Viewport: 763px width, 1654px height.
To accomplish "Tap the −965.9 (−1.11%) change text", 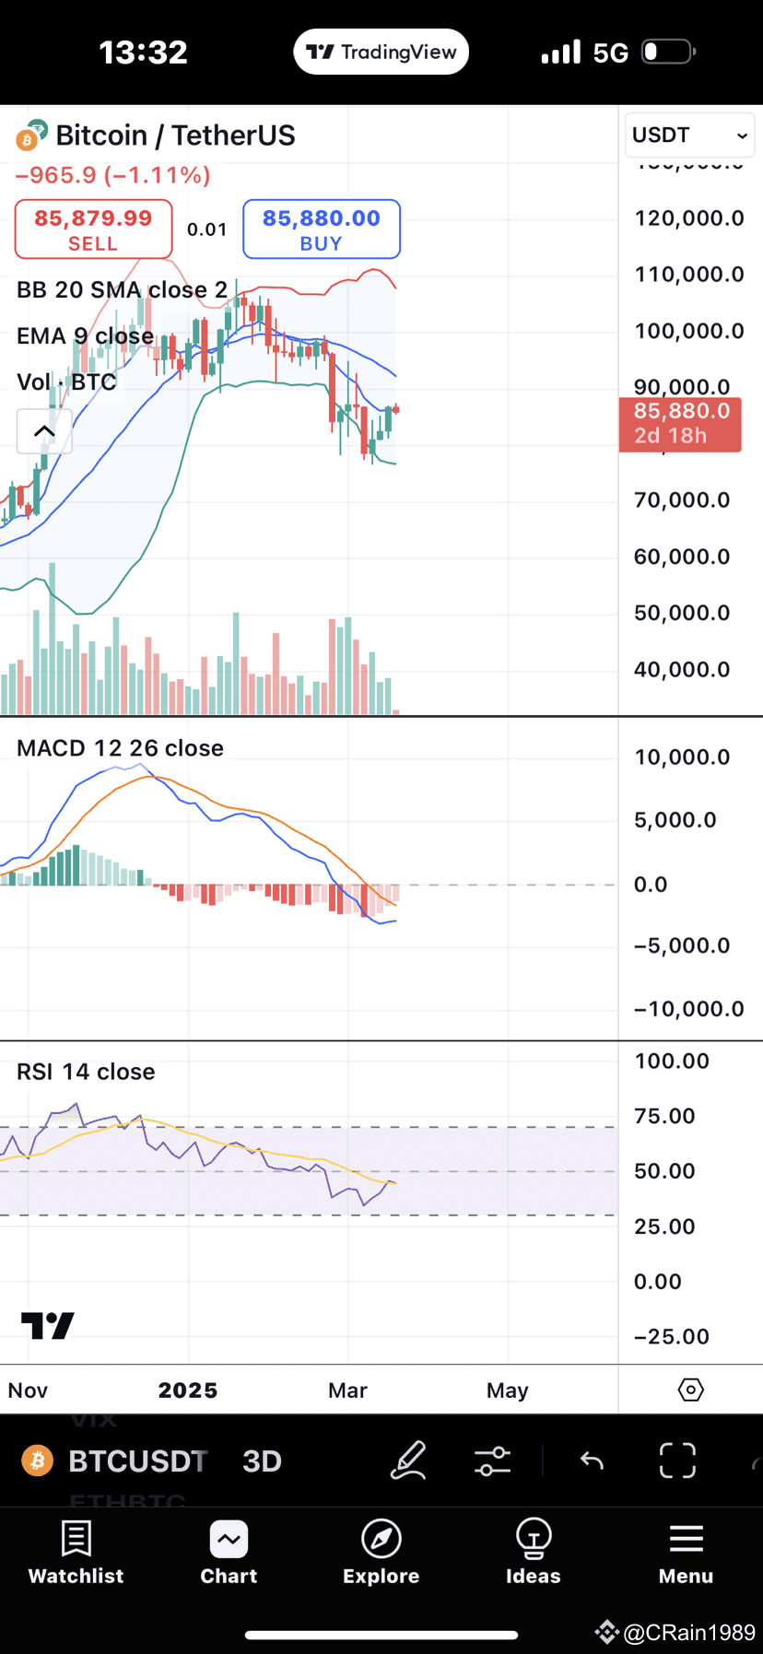I will click(113, 175).
